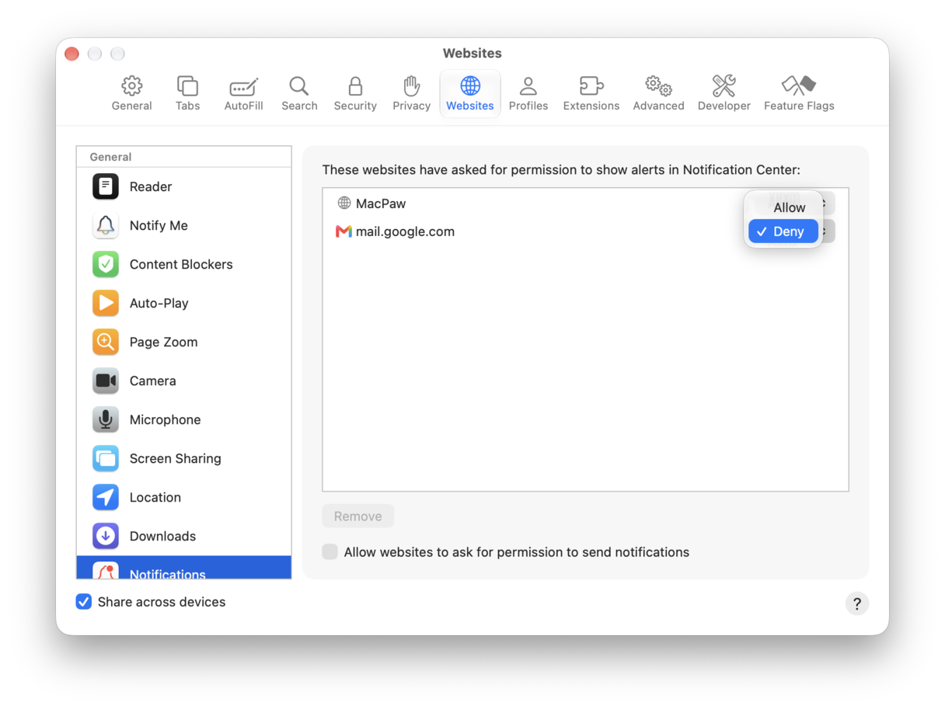This screenshot has height=709, width=945.
Task: Select Screen Sharing in the sidebar
Action: coord(184,458)
